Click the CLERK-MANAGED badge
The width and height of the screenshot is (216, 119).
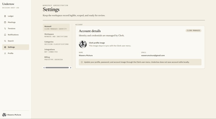[x=193, y=31]
